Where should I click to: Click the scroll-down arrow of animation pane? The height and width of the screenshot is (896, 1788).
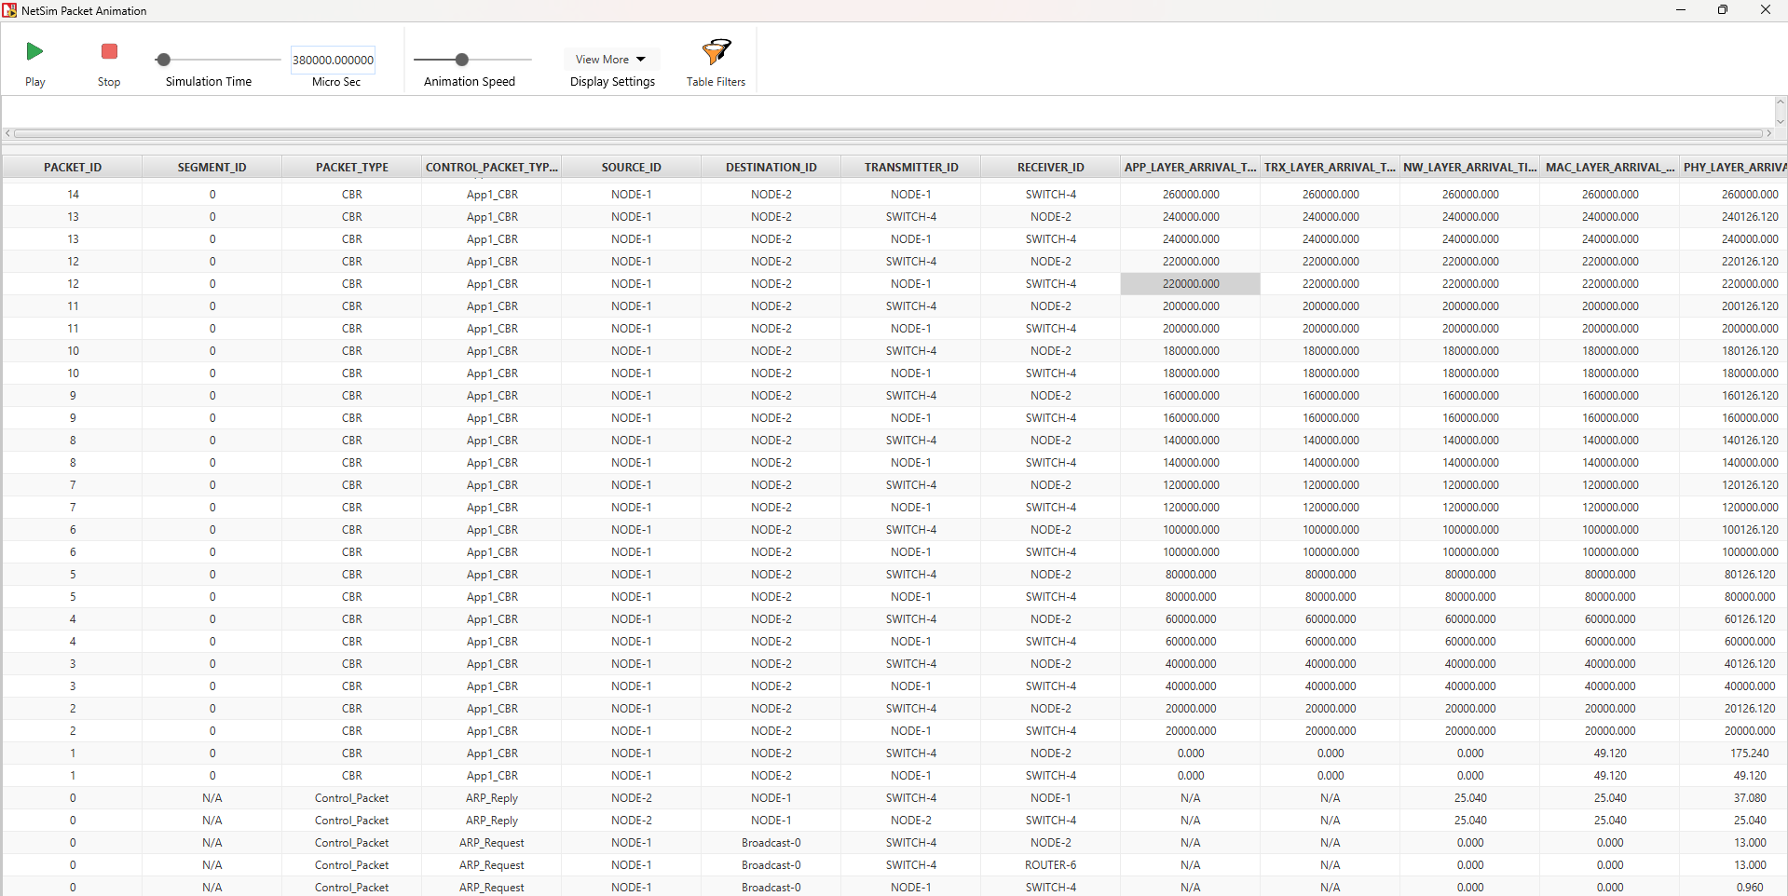[x=1780, y=121]
